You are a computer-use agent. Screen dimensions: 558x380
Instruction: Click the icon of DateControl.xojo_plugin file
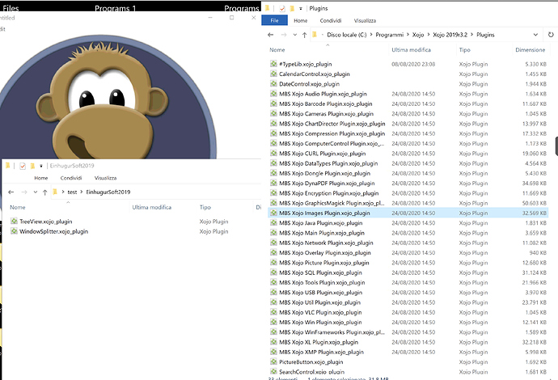273,83
